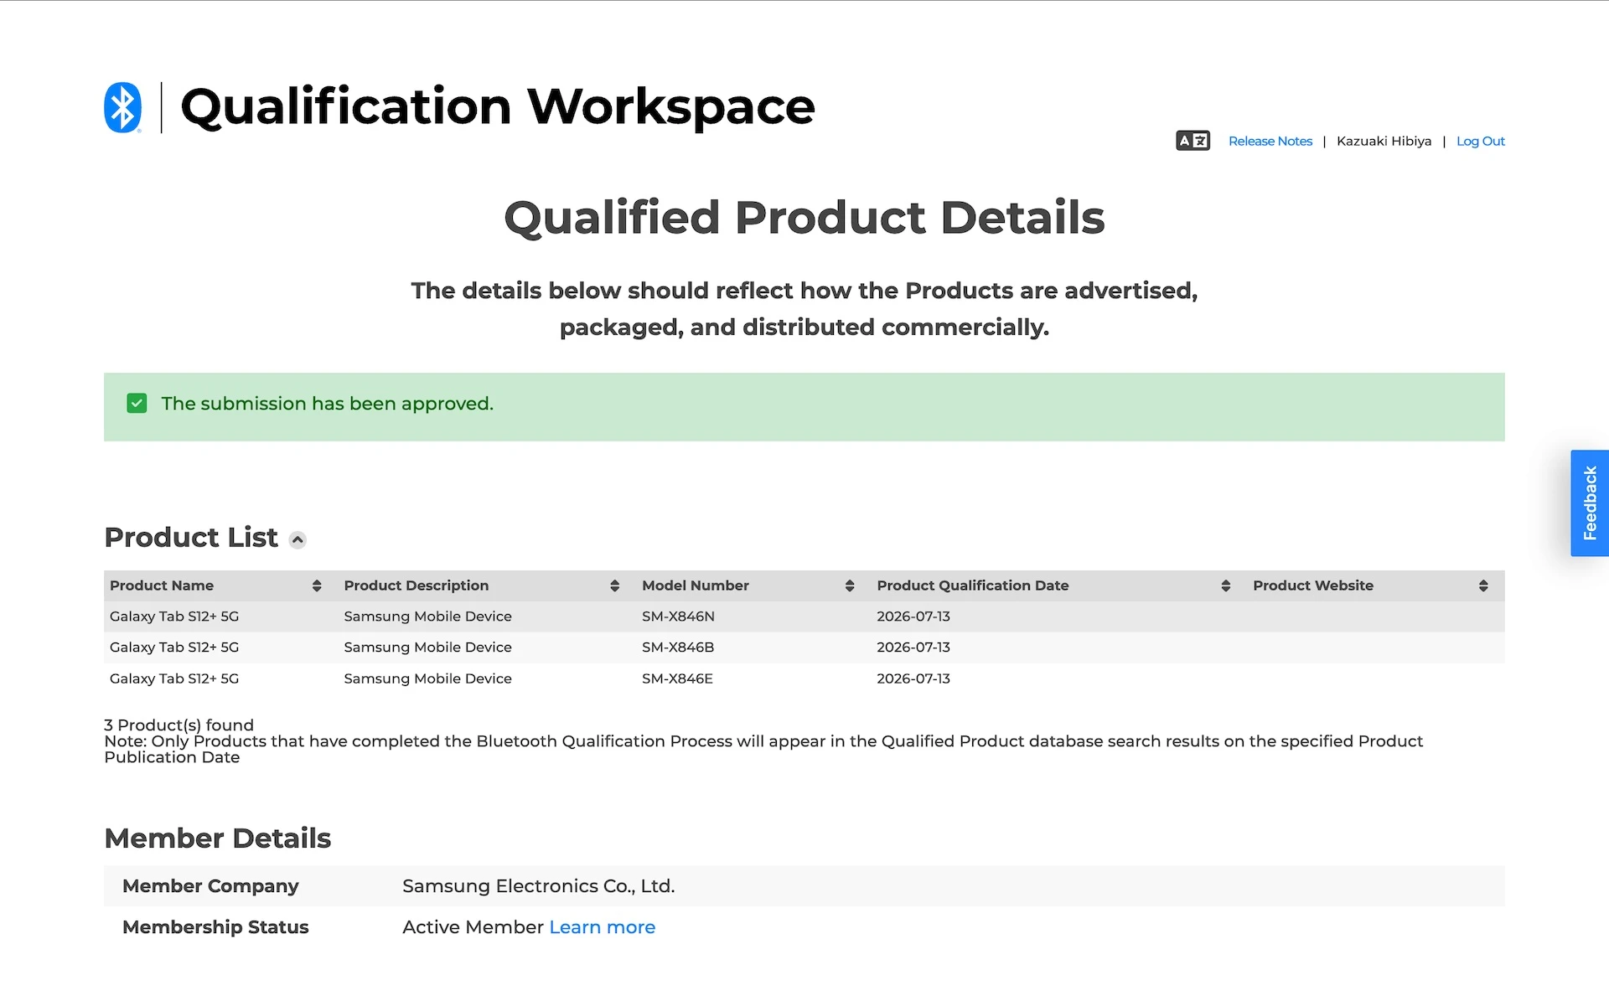
Task: Open the Feedback side tab
Action: (1590, 503)
